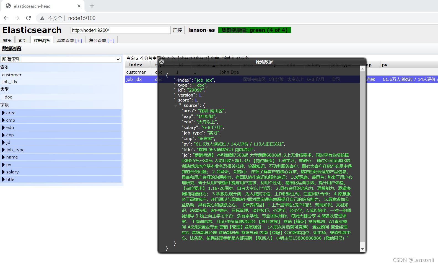The width and height of the screenshot is (438, 265).
Task: Go back in browser history
Action: click(6, 18)
